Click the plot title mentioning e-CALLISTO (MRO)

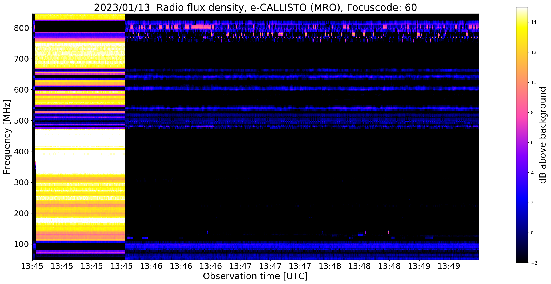255,8
